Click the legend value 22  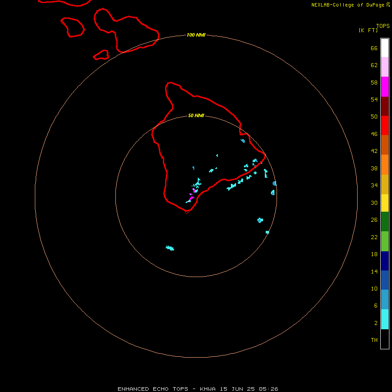[x=374, y=237]
